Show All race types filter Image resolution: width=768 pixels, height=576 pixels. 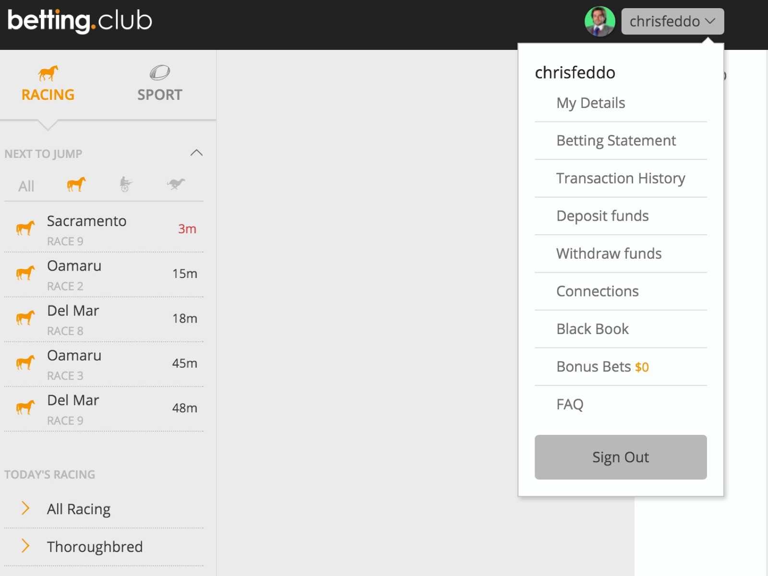click(26, 186)
